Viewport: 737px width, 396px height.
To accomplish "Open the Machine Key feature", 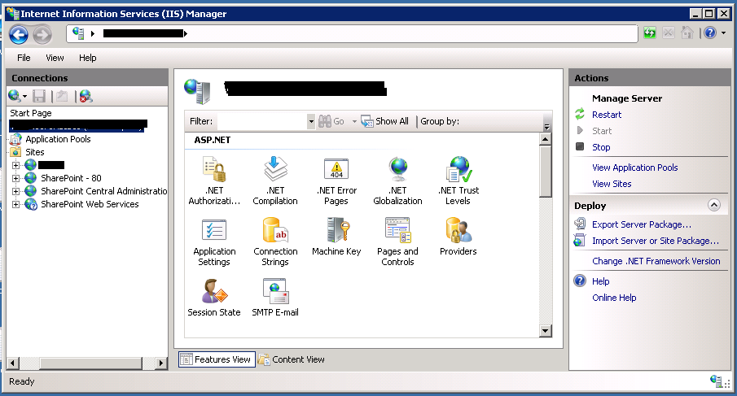I will pos(336,237).
